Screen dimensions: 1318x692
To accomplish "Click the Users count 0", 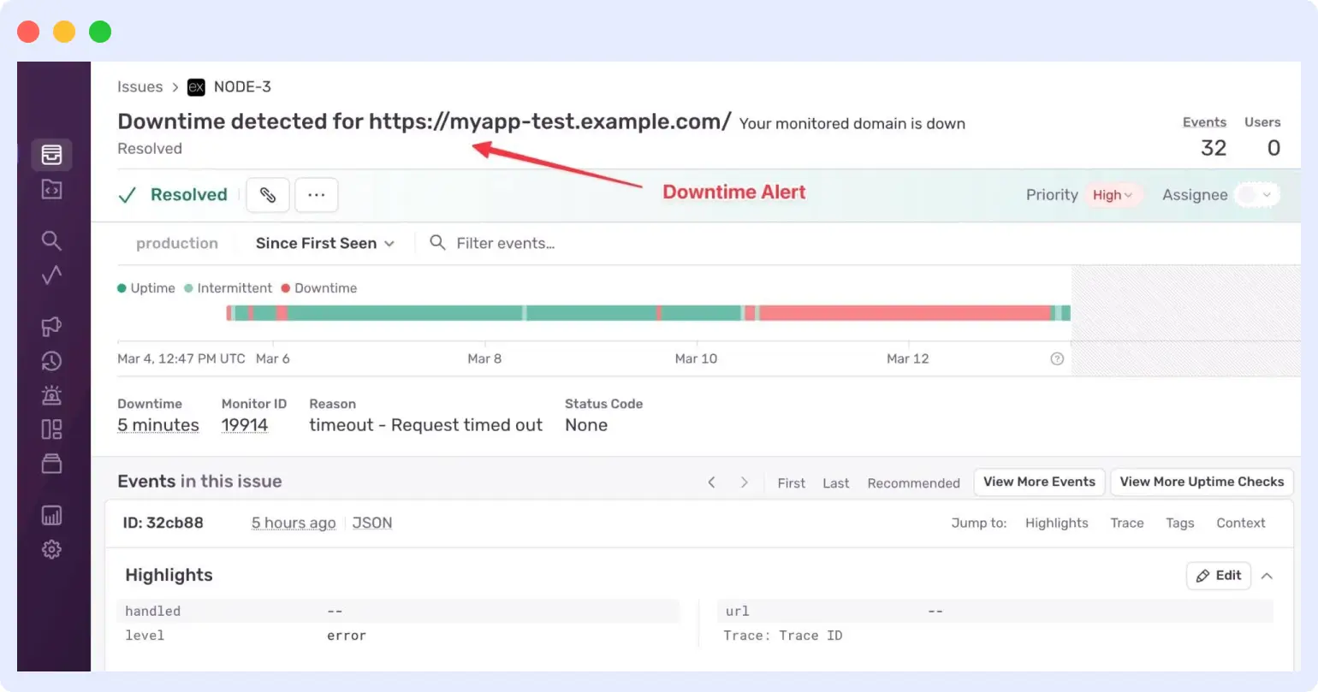I will [x=1273, y=148].
